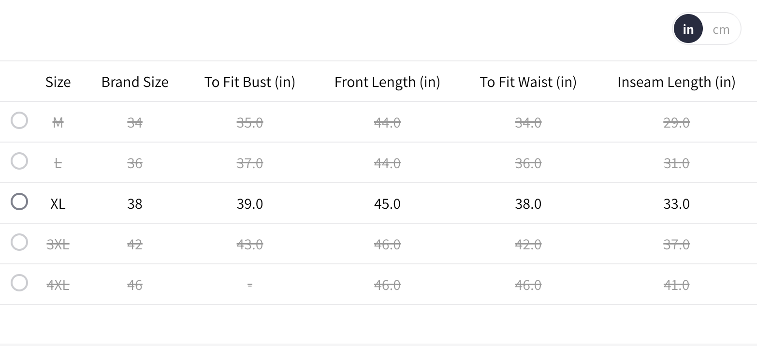Click brand size 38 in XL row
This screenshot has width=757, height=346.
pyautogui.click(x=135, y=204)
